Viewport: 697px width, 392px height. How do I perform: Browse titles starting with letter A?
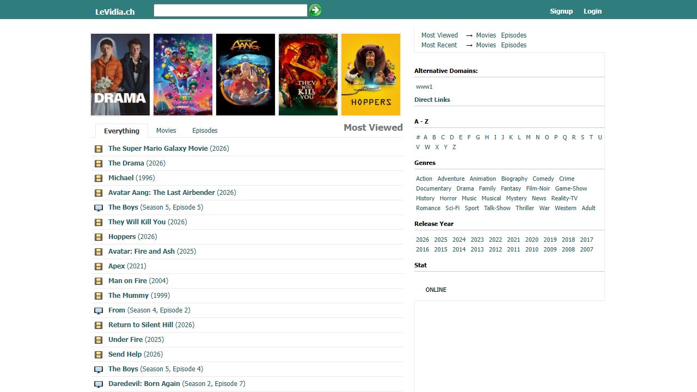(425, 137)
